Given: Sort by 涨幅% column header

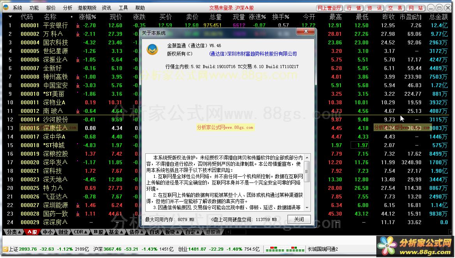Looking at the screenshot, I should tap(87, 17).
